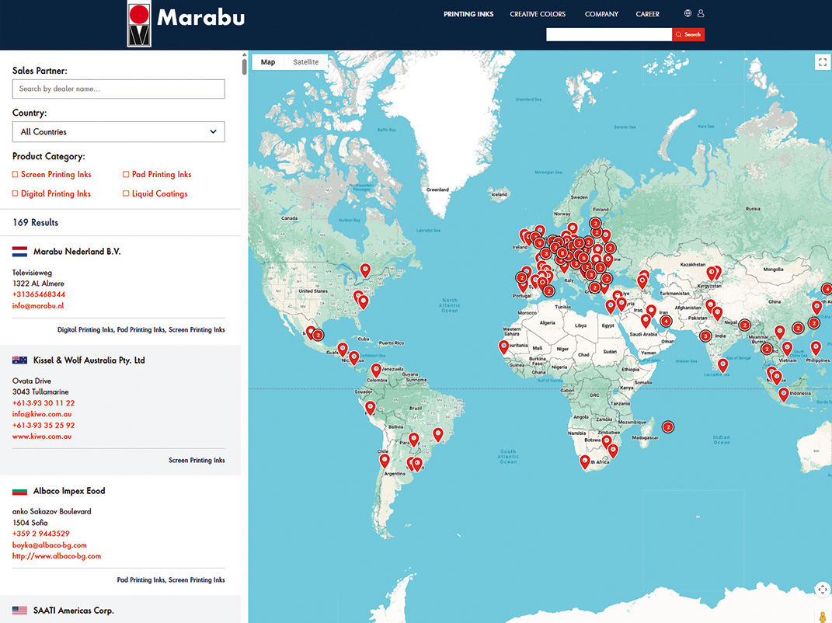Select the map pin in South Africa
The image size is (832, 623).
pos(585,462)
